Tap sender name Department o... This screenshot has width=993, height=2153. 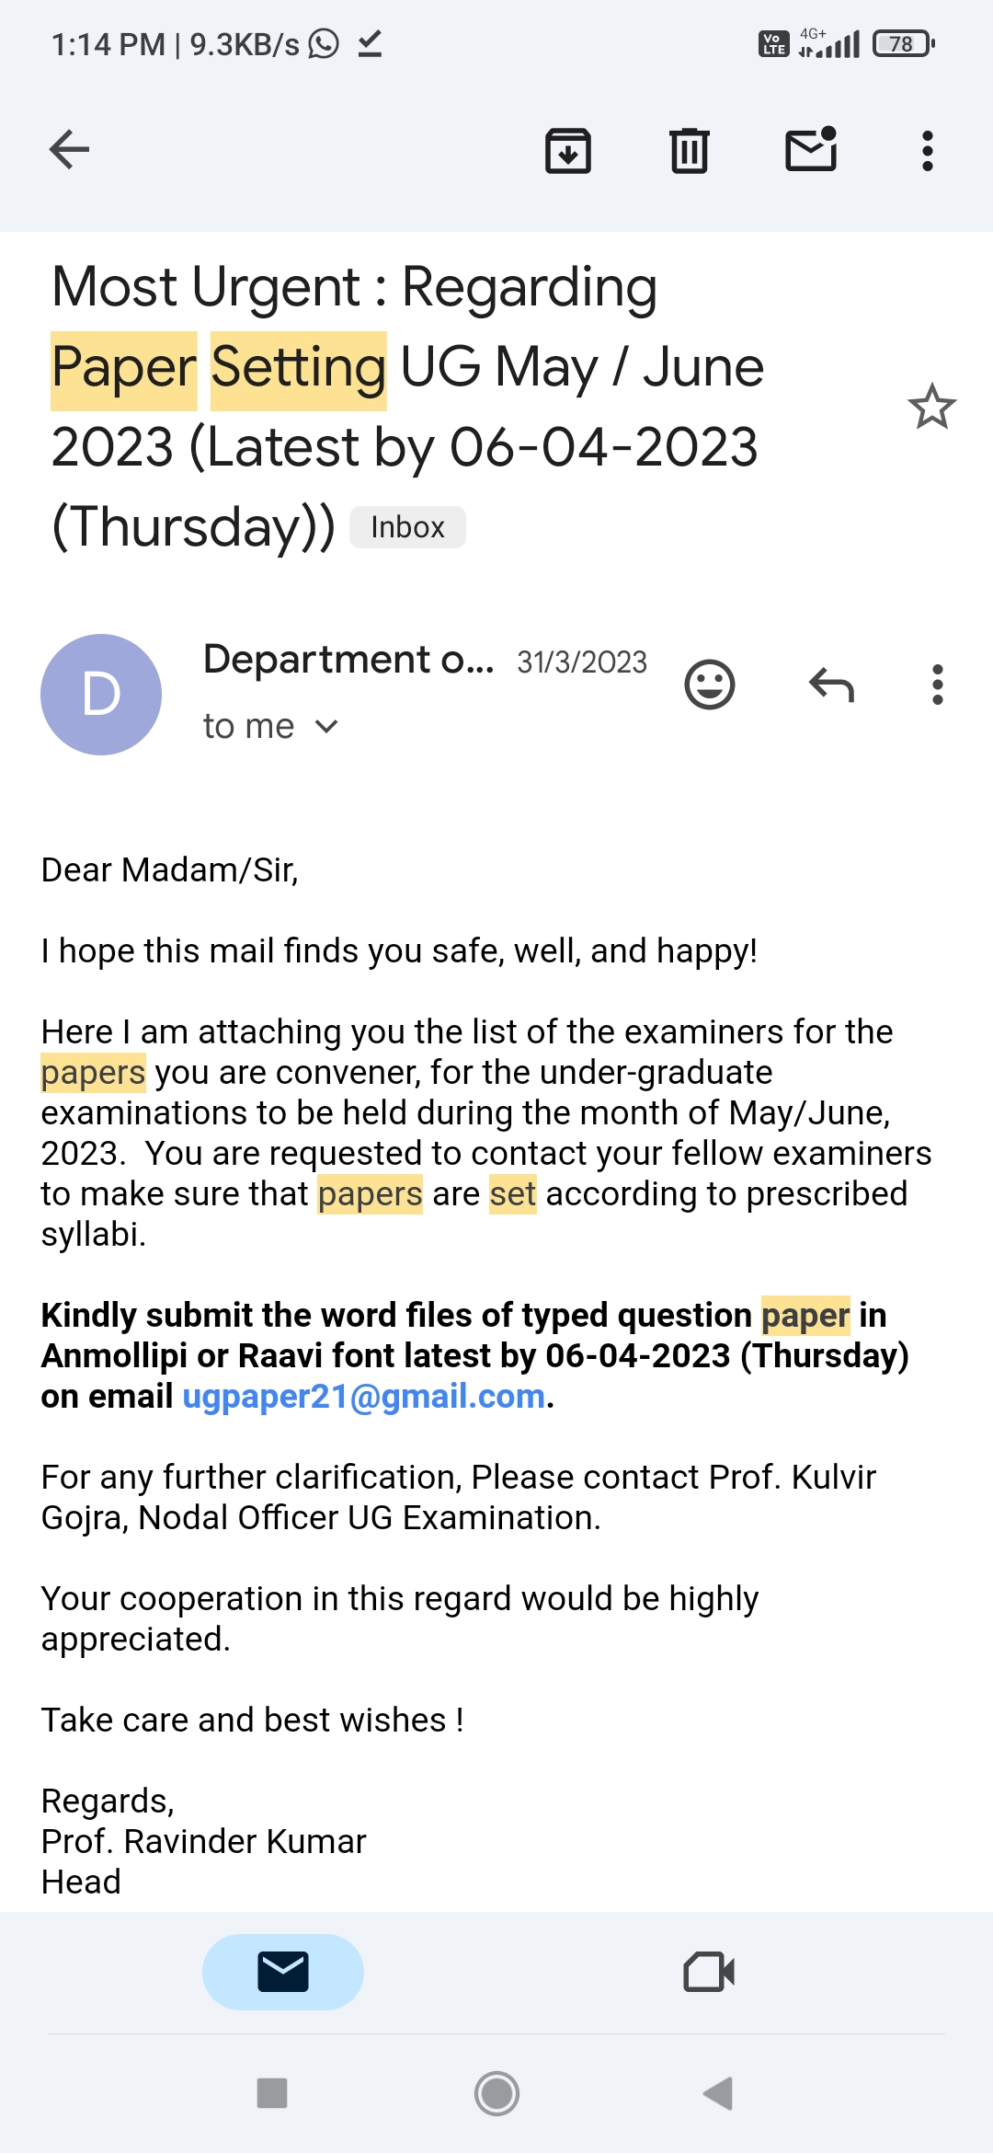pyautogui.click(x=348, y=660)
